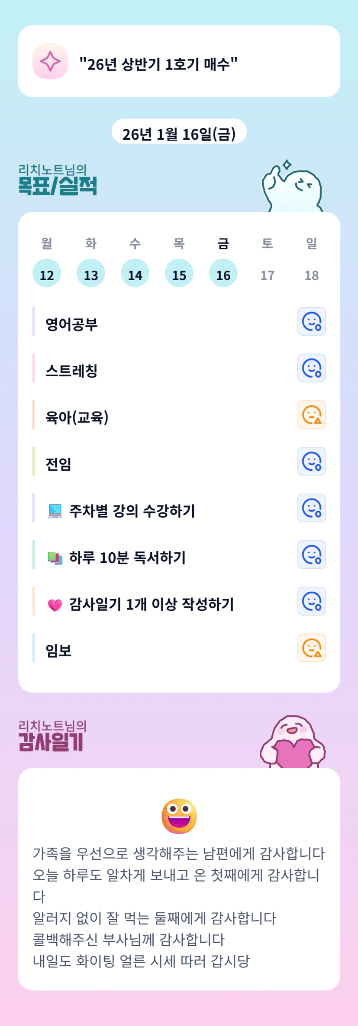
Task: Click the smiley status icon for 영어공부
Action: [311, 321]
